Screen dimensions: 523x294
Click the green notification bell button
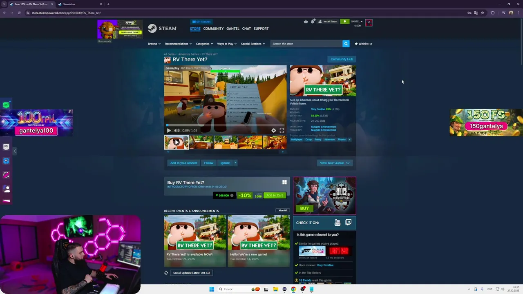[x=344, y=21]
